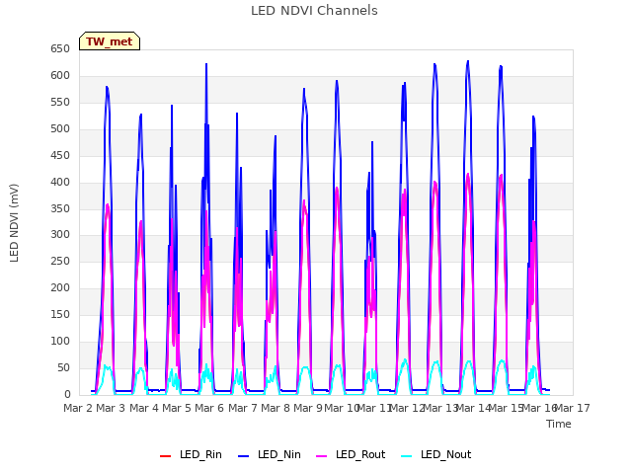Toggle the LED_Nout legend entry
The image size is (632, 474).
[436, 454]
